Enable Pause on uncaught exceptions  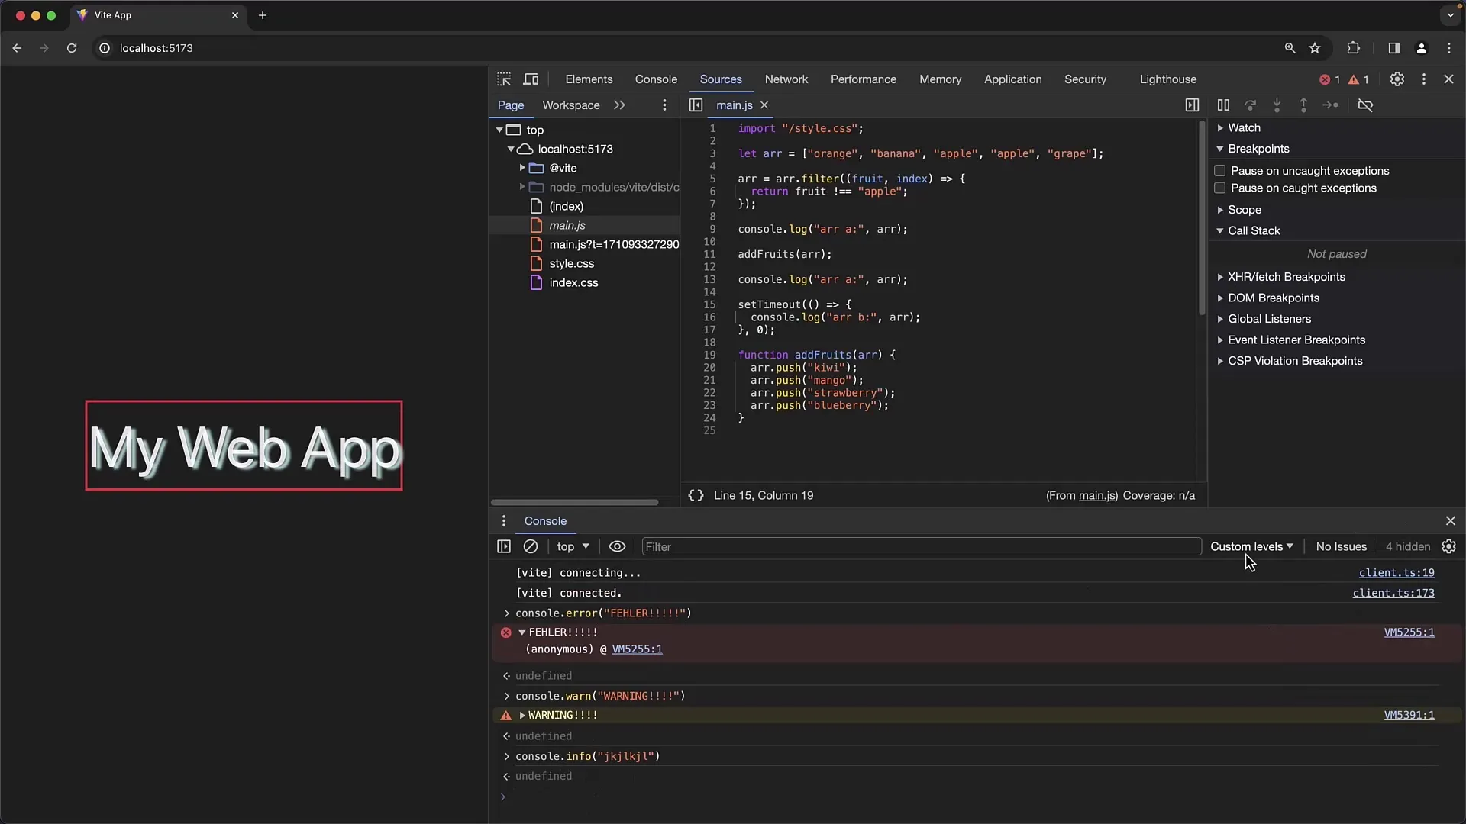[x=1219, y=170]
